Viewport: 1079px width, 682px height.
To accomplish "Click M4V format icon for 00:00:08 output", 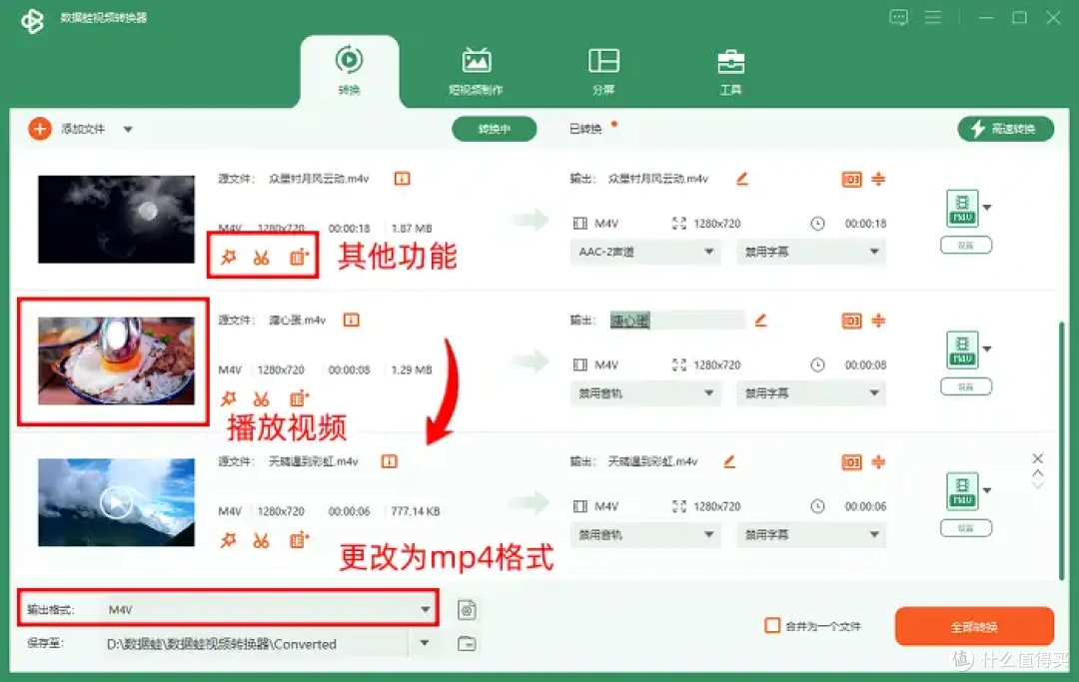I will pyautogui.click(x=962, y=349).
